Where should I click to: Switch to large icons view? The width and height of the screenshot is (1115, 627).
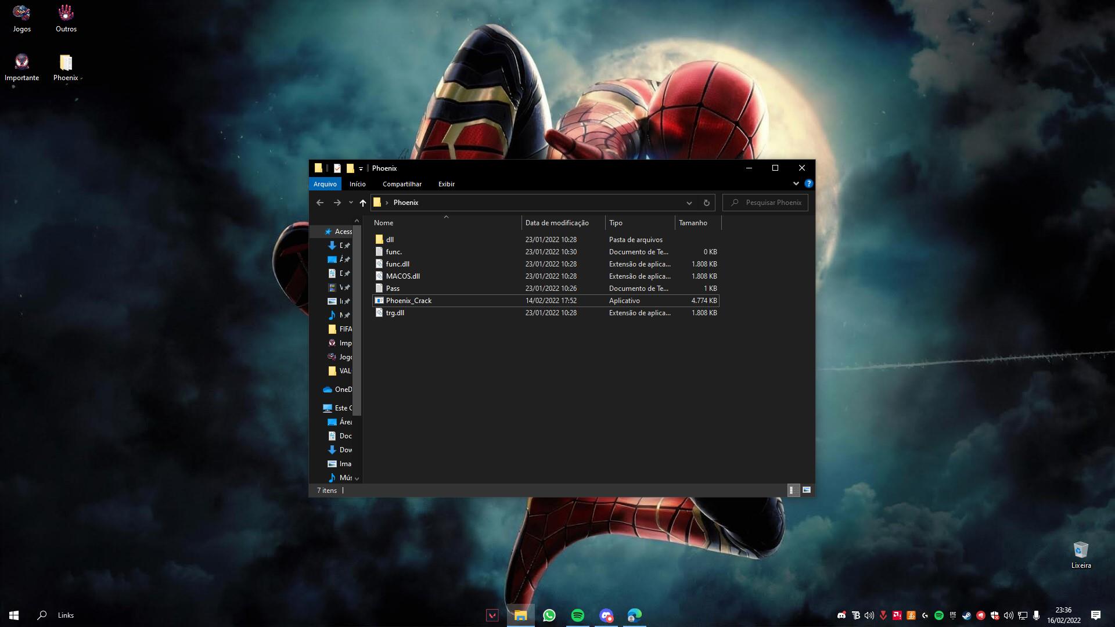pyautogui.click(x=807, y=490)
